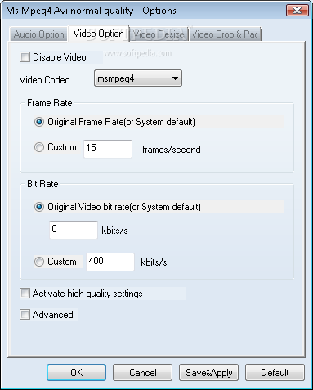Expand the Video Codec msmpeg4 dropdown
Viewport: 313px width, 390px height.
(x=138, y=78)
